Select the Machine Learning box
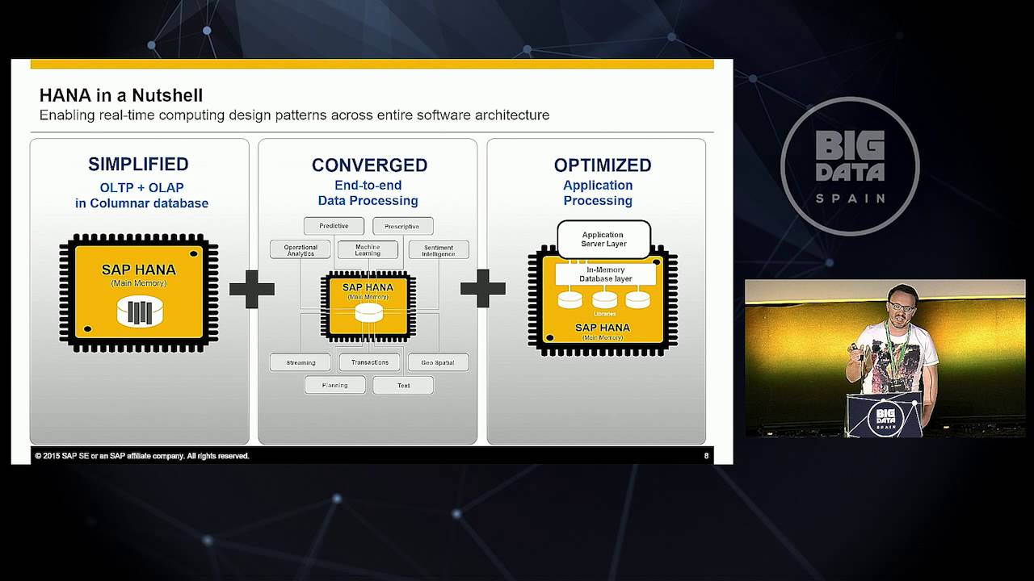Screen dimensions: 1034x581 368,250
